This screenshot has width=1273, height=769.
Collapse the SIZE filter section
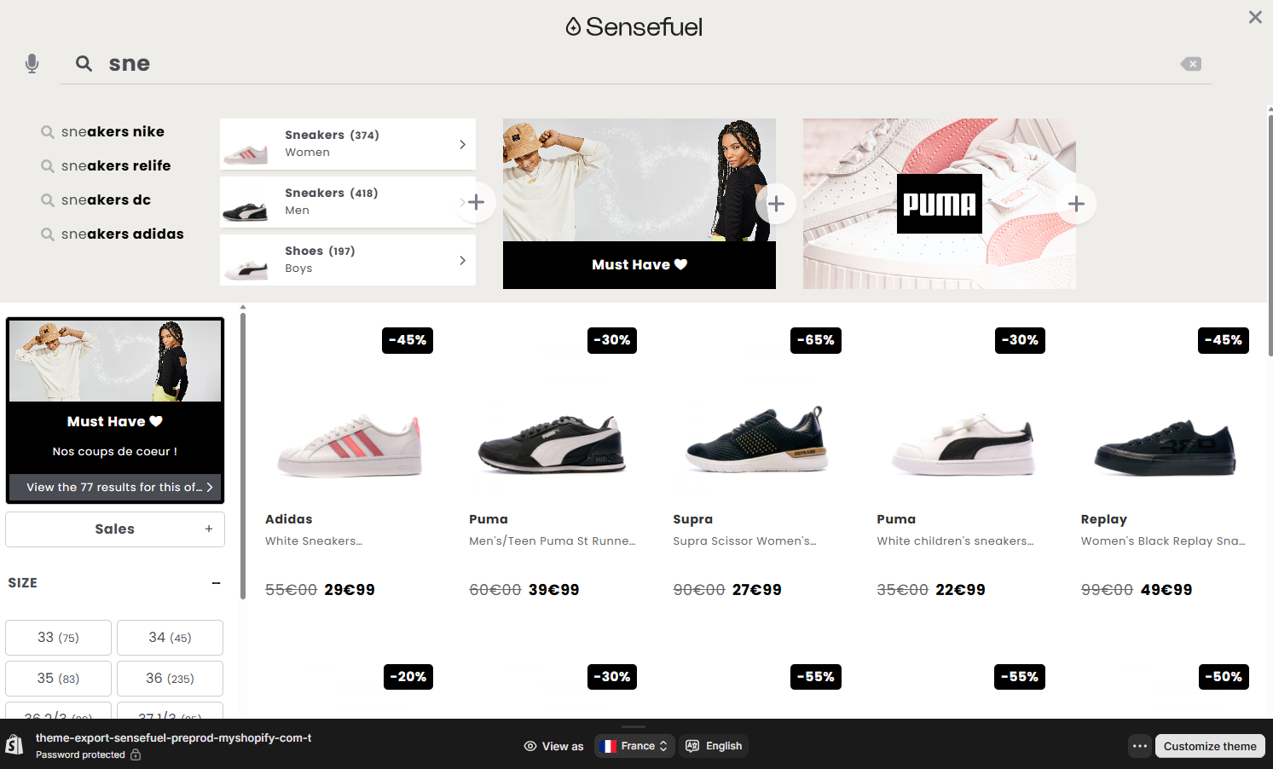pos(216,583)
